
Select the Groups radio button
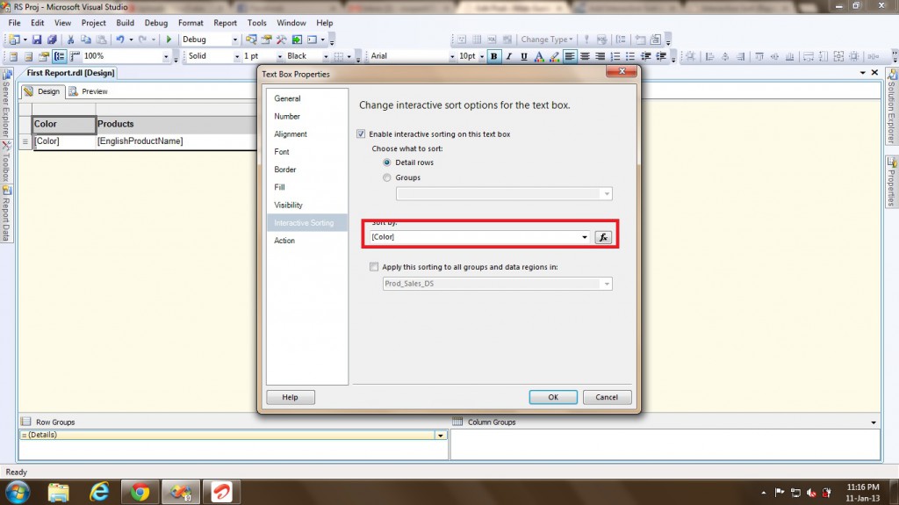pyautogui.click(x=387, y=177)
